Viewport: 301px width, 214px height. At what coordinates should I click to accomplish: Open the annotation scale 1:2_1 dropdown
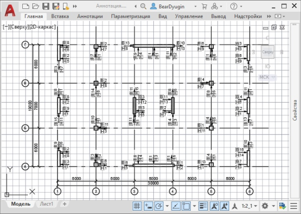[249, 206]
